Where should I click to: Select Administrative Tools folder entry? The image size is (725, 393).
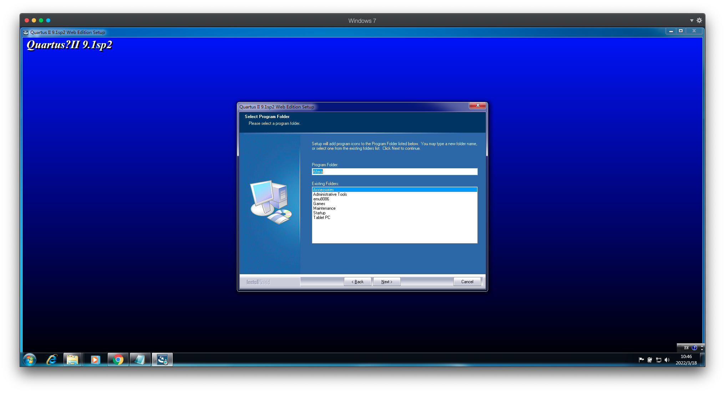tap(395, 194)
